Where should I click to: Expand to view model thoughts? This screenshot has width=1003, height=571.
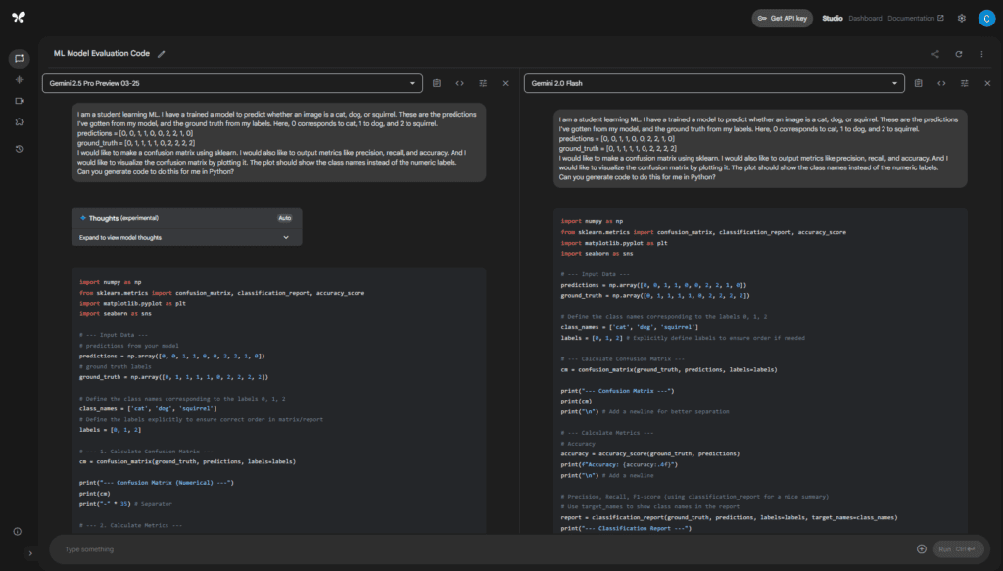coord(186,237)
